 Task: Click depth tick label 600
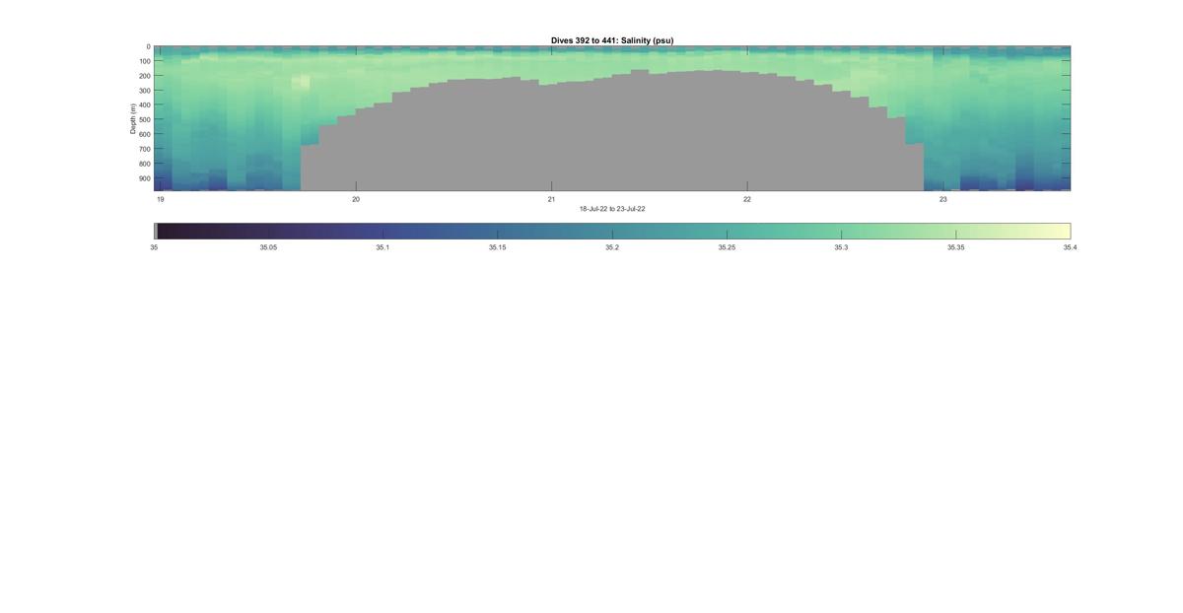(144, 134)
